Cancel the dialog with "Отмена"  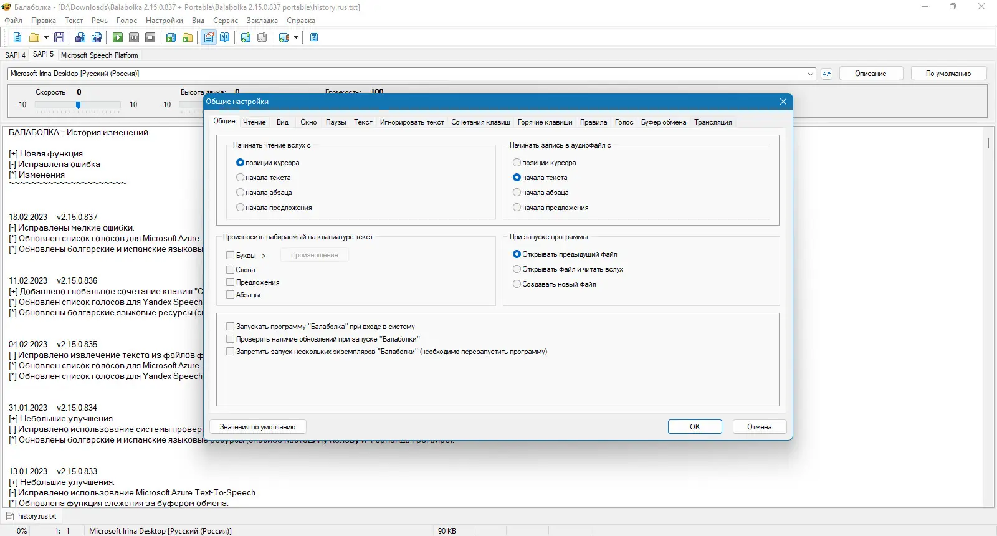[759, 427]
